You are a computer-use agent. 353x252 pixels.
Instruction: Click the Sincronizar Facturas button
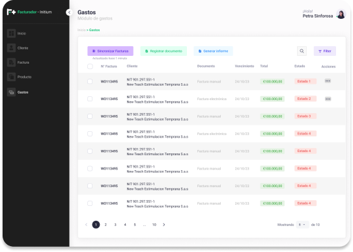(110, 51)
